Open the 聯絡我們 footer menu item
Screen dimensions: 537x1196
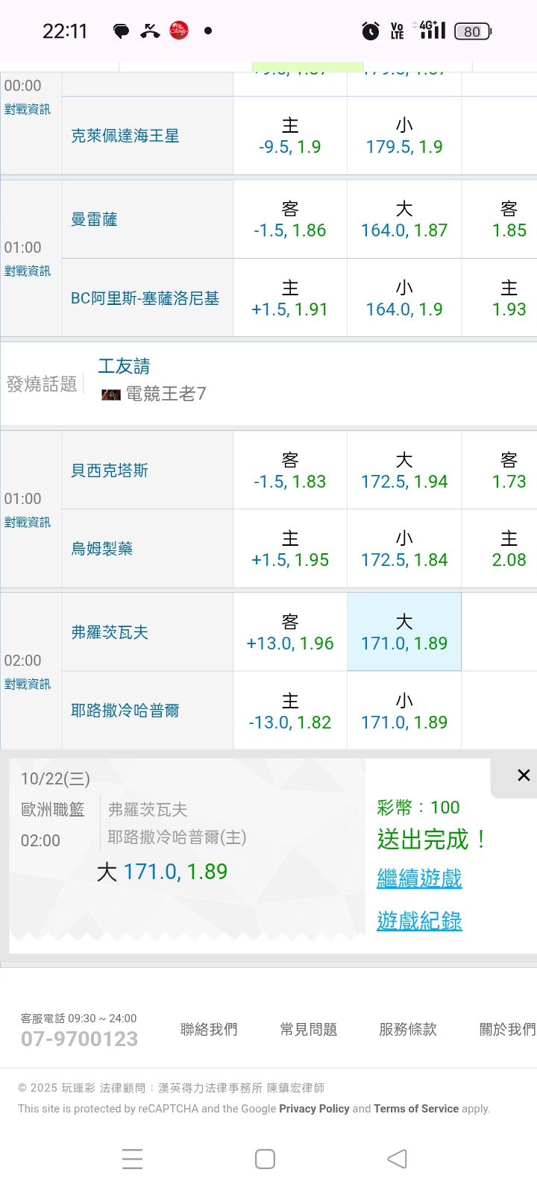point(209,1030)
